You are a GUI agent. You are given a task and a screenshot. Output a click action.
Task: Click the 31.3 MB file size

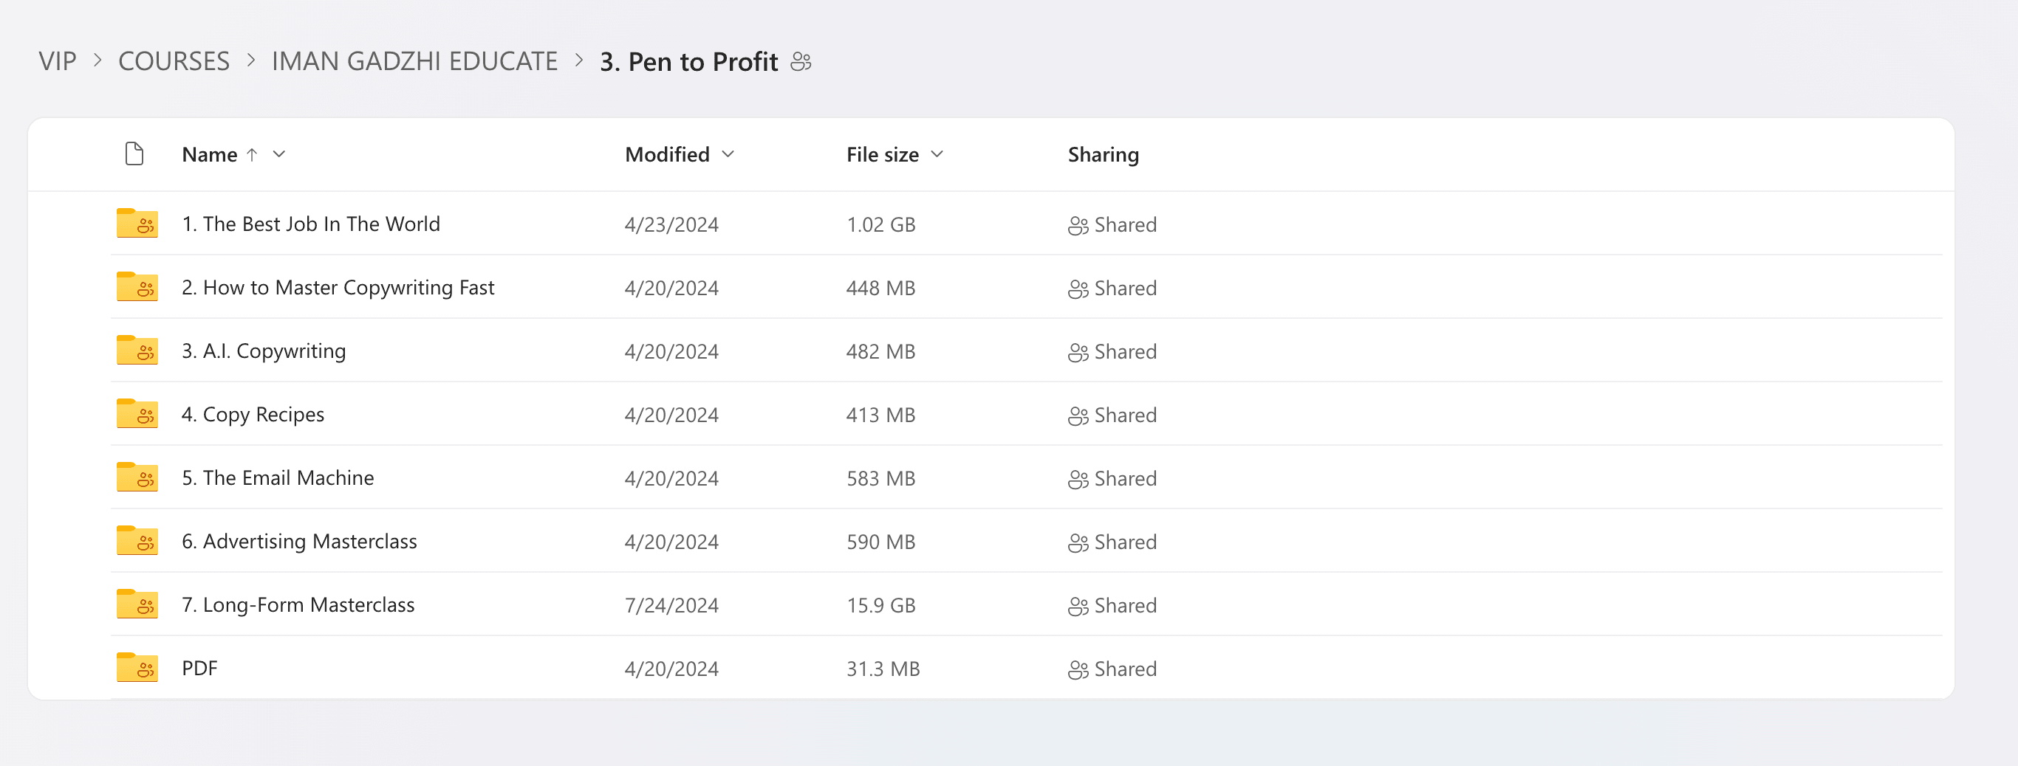[883, 668]
